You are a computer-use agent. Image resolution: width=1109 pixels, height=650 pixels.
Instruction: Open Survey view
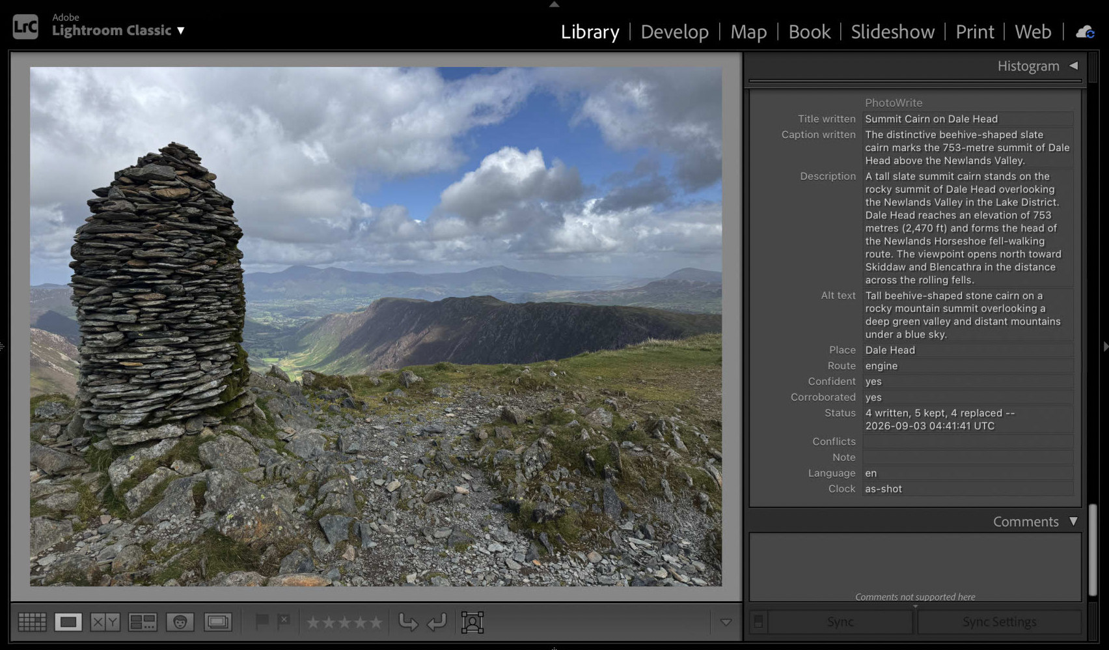[x=143, y=622]
